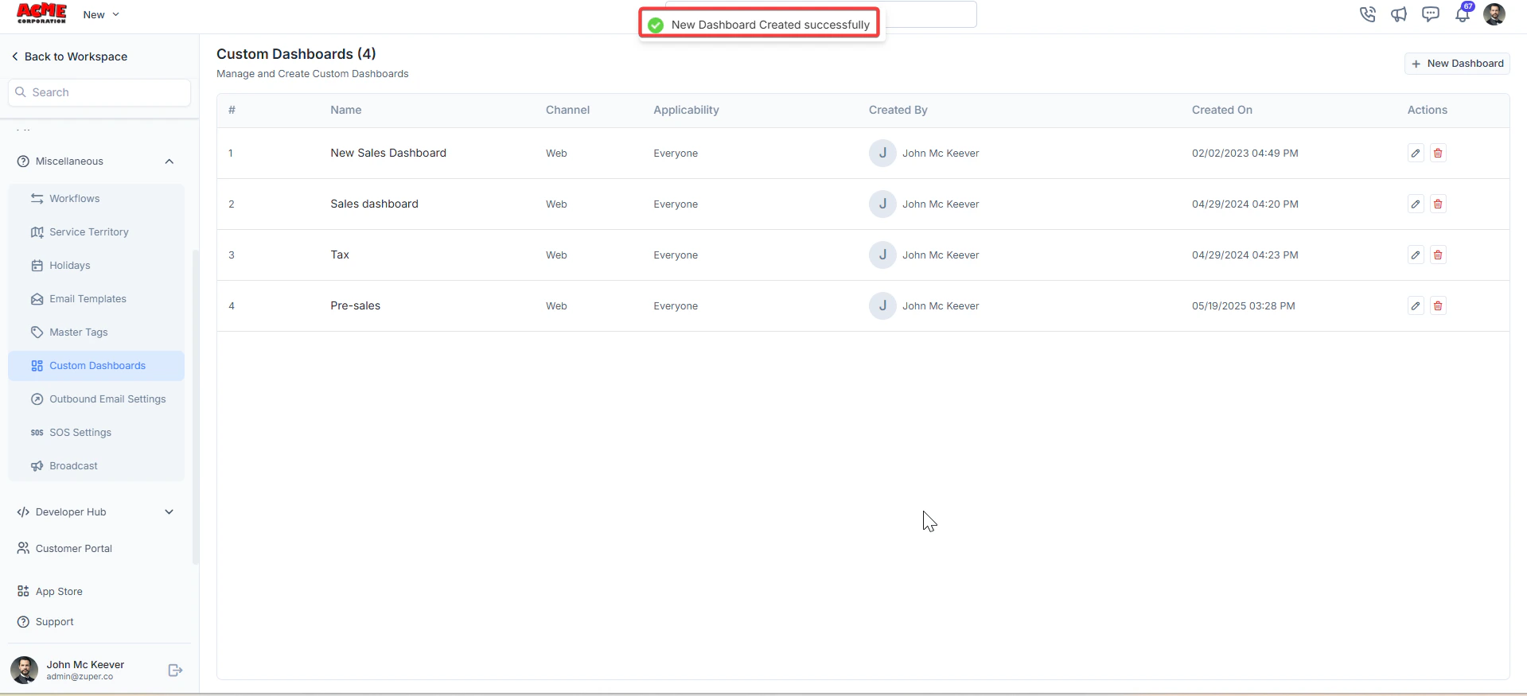Click the sidebar vertical scrollbar
The height and width of the screenshot is (696, 1527).
point(196,406)
